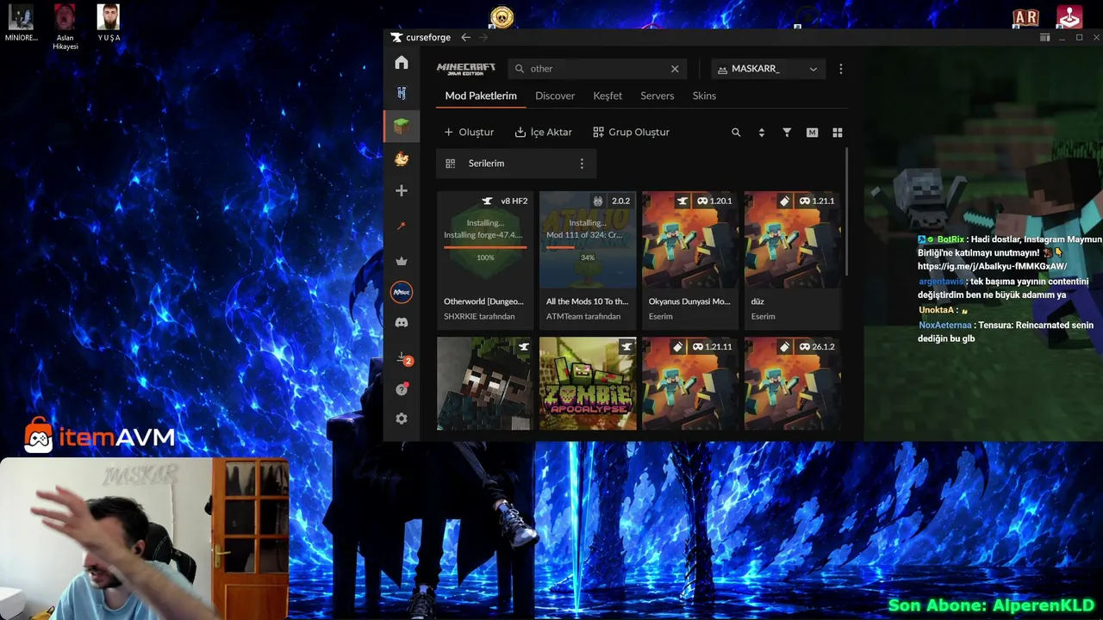Click the CurseForge anvil logo in title bar
Viewport: 1103px width, 620px height.
[x=396, y=38]
